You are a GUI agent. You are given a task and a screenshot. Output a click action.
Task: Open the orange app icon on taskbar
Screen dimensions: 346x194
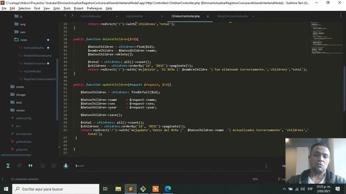point(155,189)
